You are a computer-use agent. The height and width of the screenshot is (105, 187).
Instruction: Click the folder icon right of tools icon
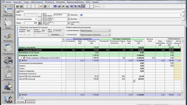click(x=67, y=6)
